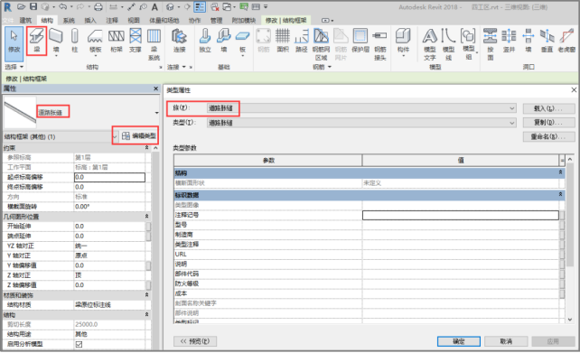Open the type selector dropdown in Properties panel
The image size is (580, 353).
tap(157, 113)
